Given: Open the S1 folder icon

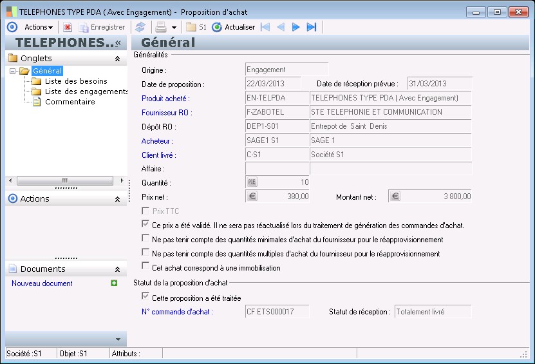Looking at the screenshot, I should point(191,27).
